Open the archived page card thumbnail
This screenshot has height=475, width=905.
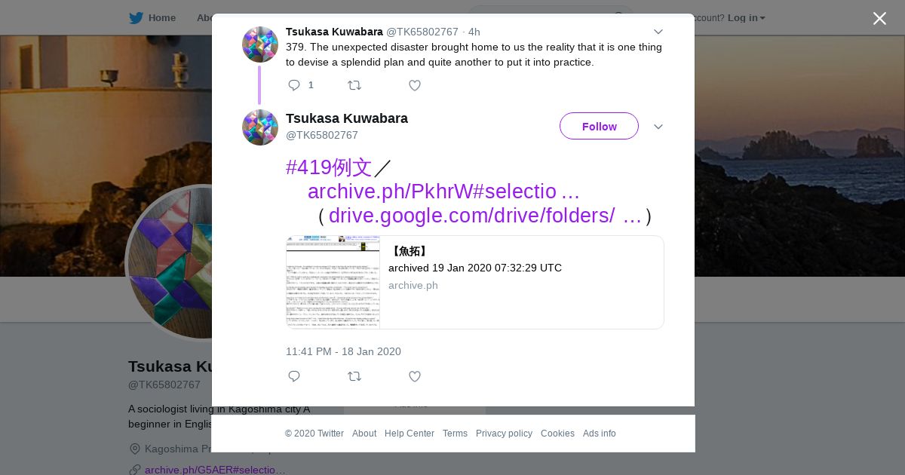333,282
